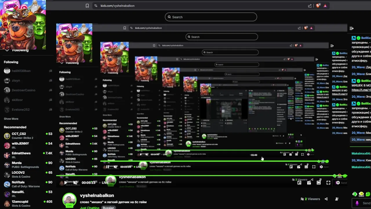The height and width of the screenshot is (209, 371).
Task: Click BotRix username above МИШЕК В МО
Action: point(366,81)
